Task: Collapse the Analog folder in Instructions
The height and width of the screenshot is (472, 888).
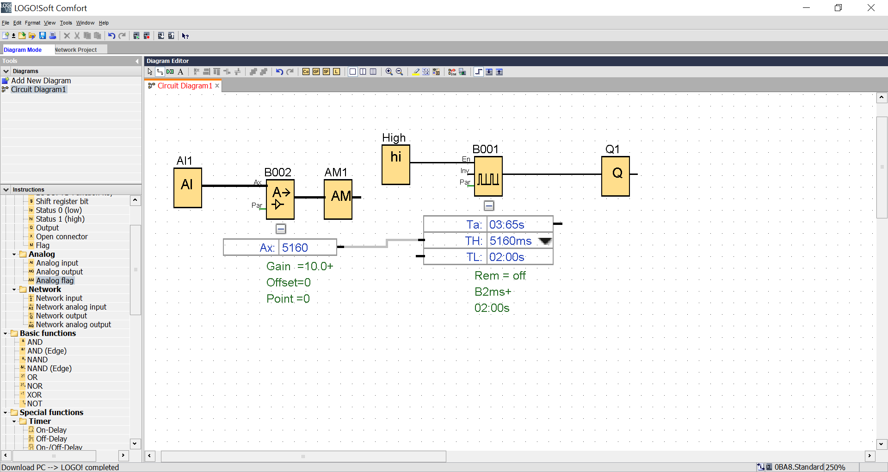Action: 14,254
